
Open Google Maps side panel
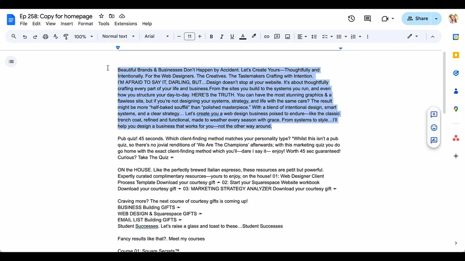click(456, 109)
